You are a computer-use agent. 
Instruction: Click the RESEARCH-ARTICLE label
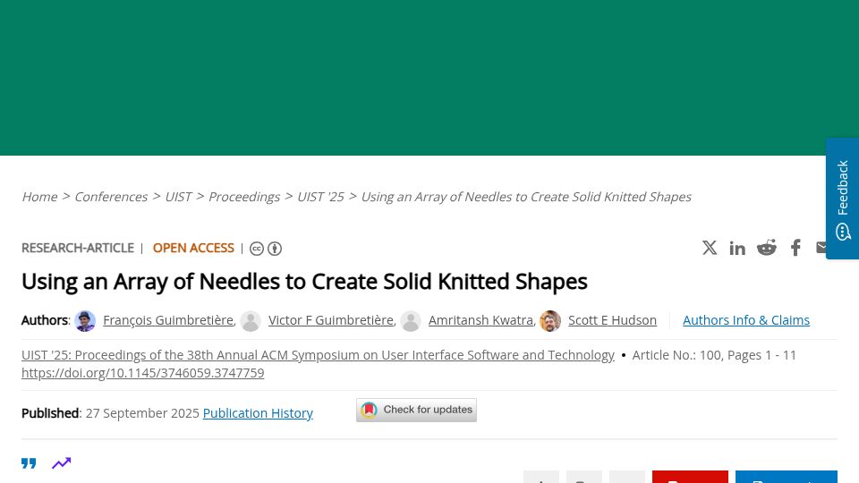(78, 248)
